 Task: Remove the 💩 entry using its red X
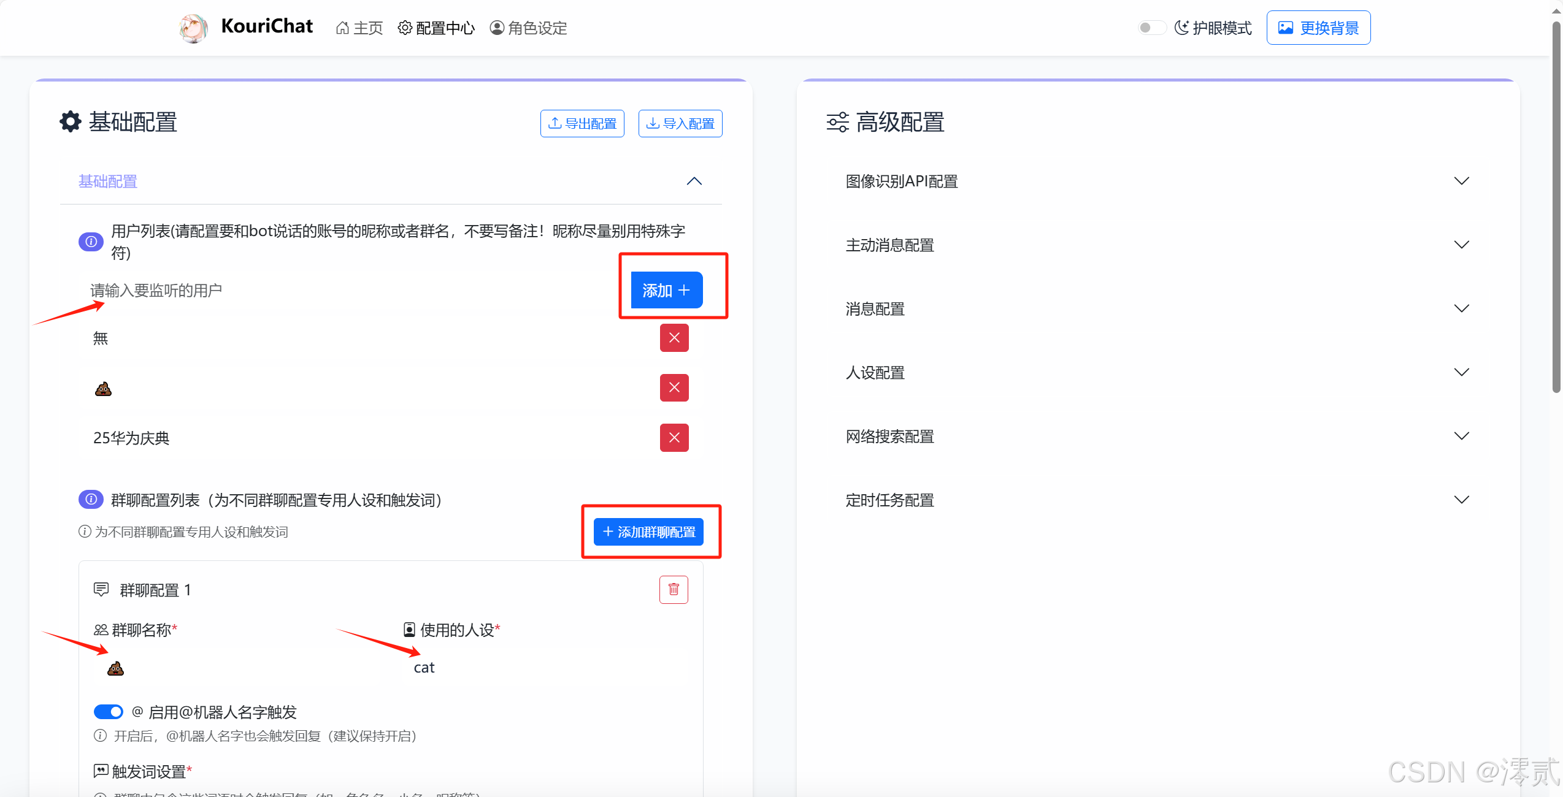pos(674,387)
